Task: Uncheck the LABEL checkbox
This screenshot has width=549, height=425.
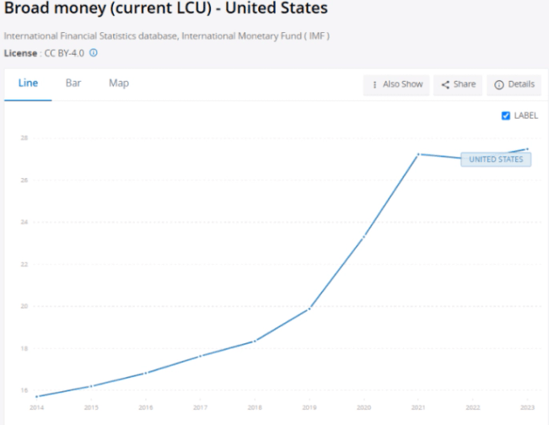Action: click(506, 116)
